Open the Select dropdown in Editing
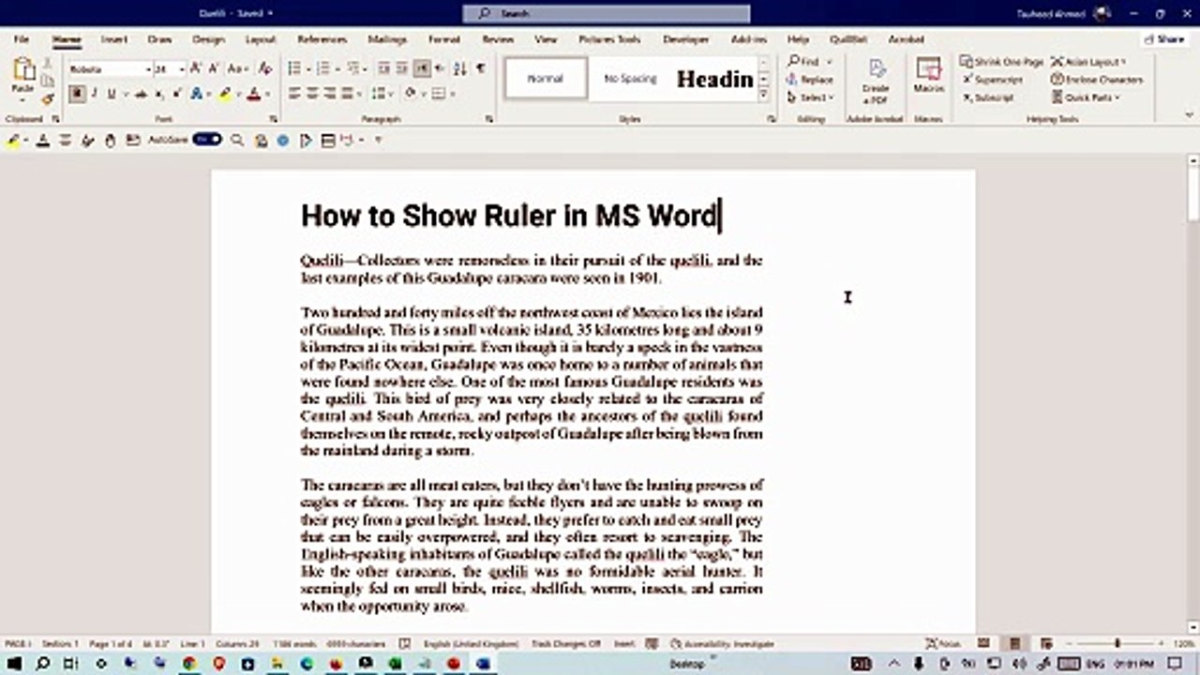 [x=809, y=97]
